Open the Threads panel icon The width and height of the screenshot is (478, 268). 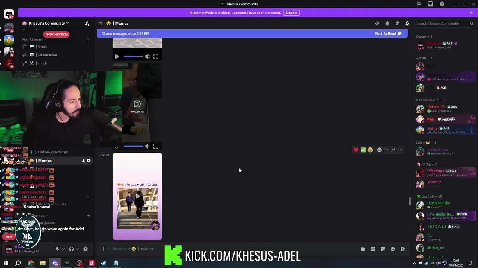tap(377, 23)
